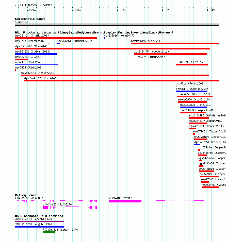Viewport: 226px width, 242px height.
Task: Click the red bar under nsv520020
Action: [56, 38]
